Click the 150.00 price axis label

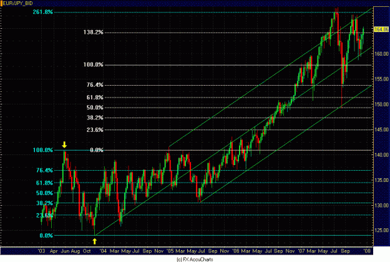point(381,104)
